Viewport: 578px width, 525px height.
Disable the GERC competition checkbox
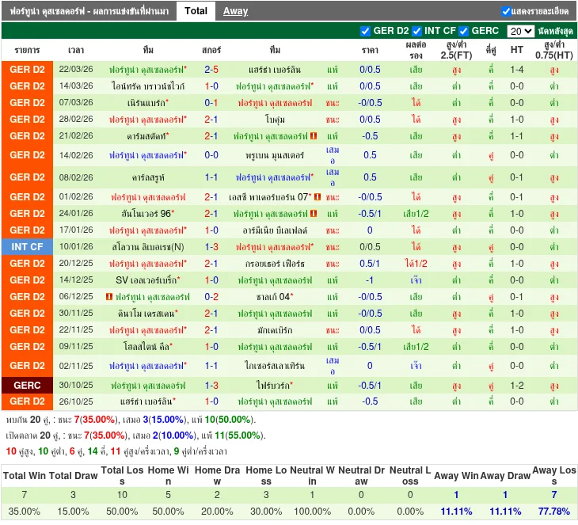(464, 31)
